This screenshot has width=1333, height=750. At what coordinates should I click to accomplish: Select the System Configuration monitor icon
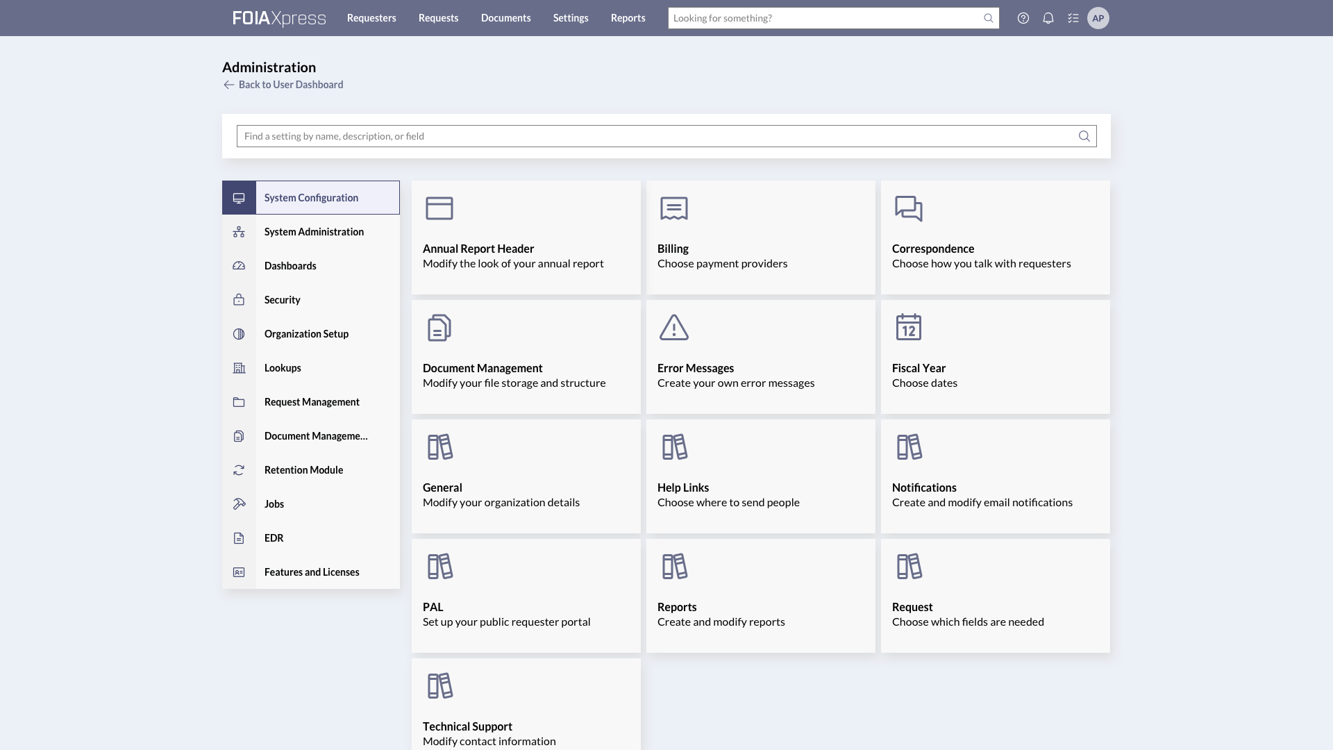[239, 197]
